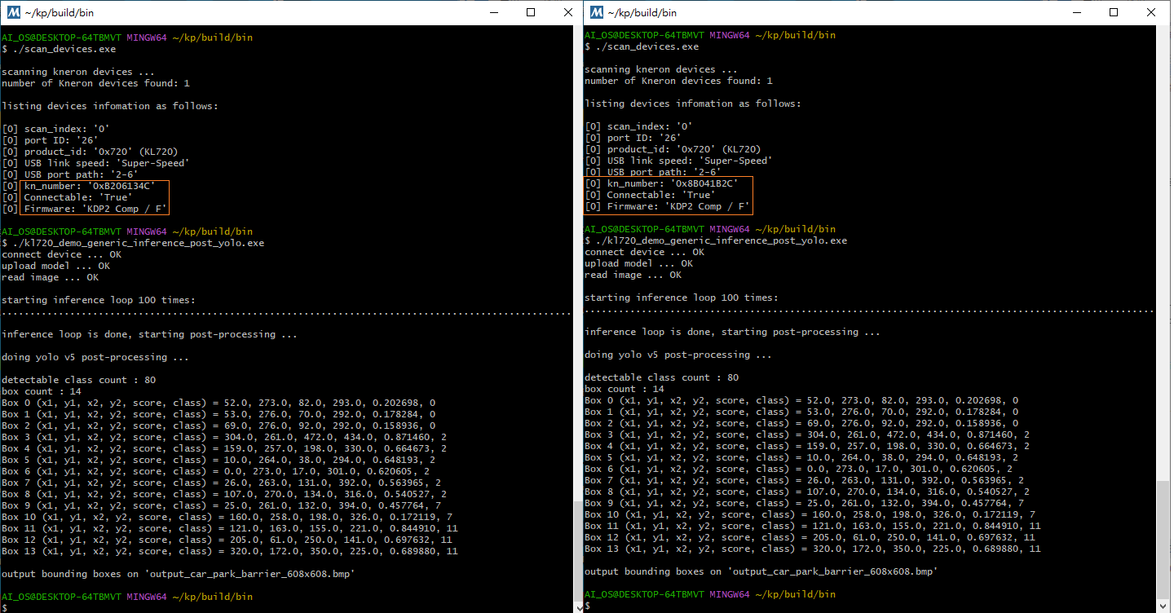Image resolution: width=1174 pixels, height=613 pixels.
Task: Minimize the right terminal window
Action: pos(1076,12)
